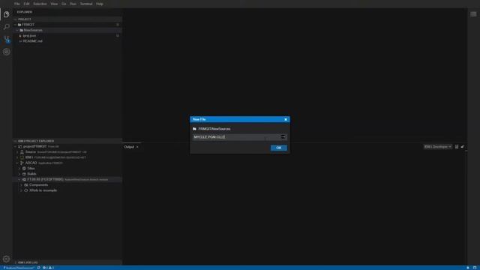Viewport: 480px width, 270px height.
Task: Select the ARCAD row in the project tree
Action: click(x=67, y=163)
